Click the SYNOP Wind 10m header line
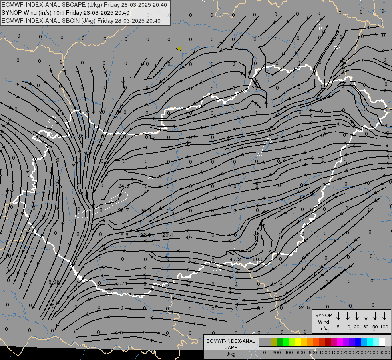 pos(66,13)
